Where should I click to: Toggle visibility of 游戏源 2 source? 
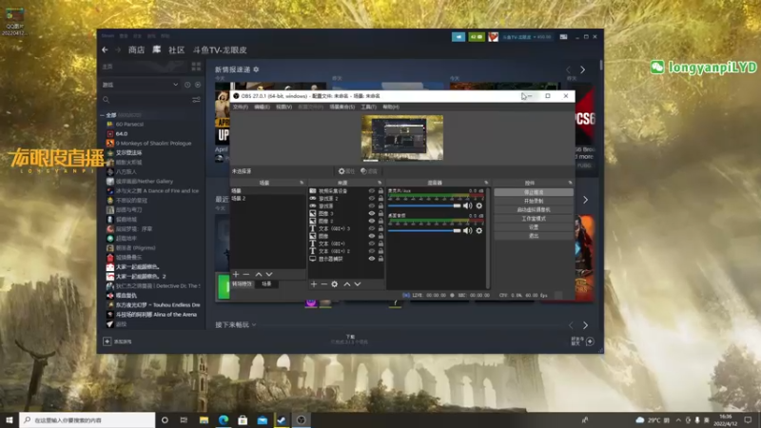click(372, 199)
